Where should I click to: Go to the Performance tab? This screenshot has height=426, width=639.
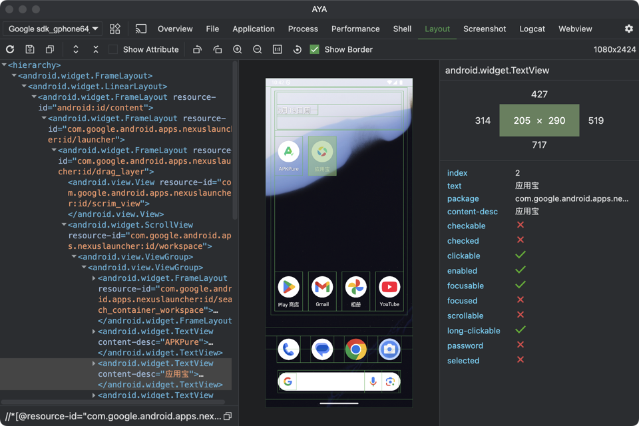tap(355, 29)
